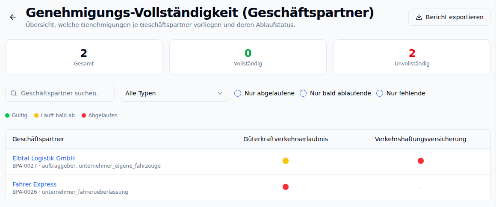Focus the Geschäftspartner suchen search field
The image size is (496, 207).
(60, 93)
